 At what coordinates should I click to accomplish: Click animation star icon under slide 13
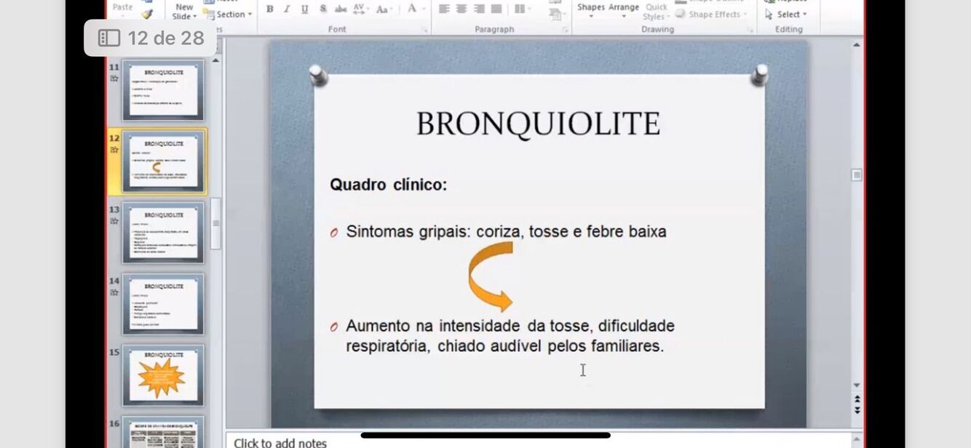coord(114,221)
